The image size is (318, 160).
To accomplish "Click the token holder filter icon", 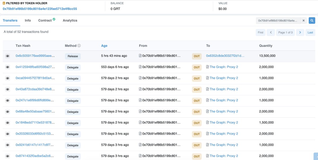I will coord(4,3).
